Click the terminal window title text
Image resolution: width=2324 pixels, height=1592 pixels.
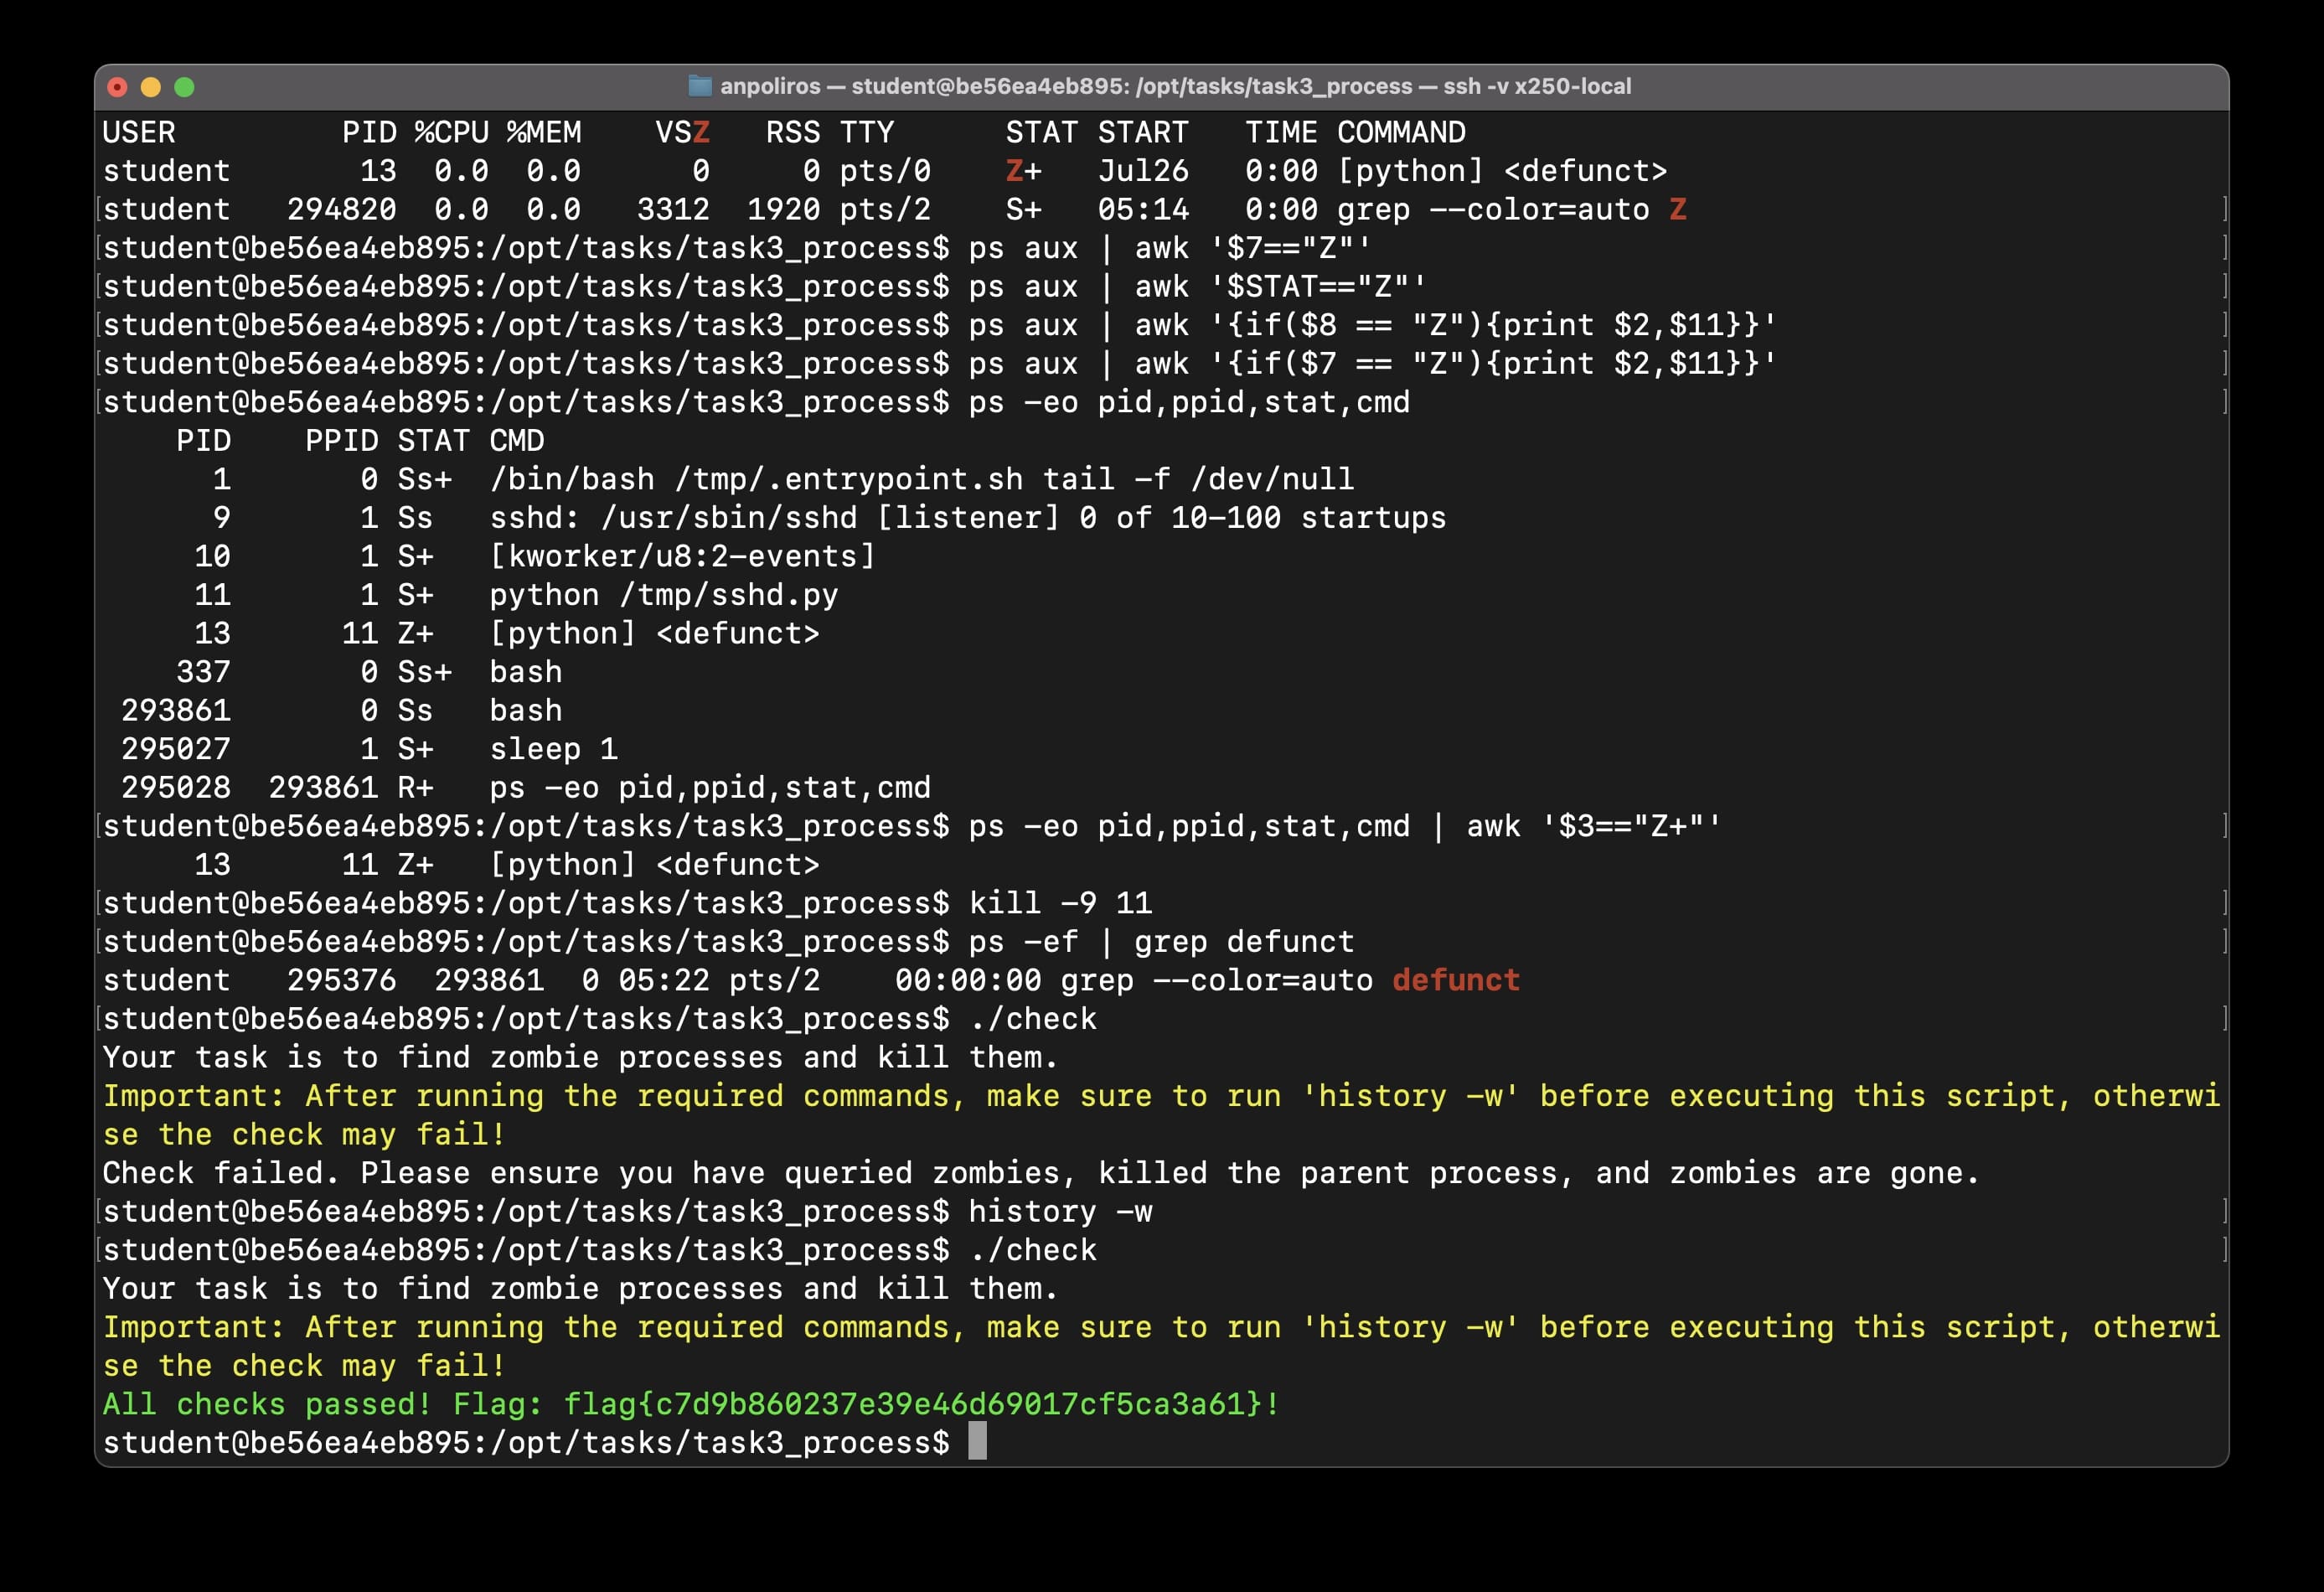(x=1175, y=86)
